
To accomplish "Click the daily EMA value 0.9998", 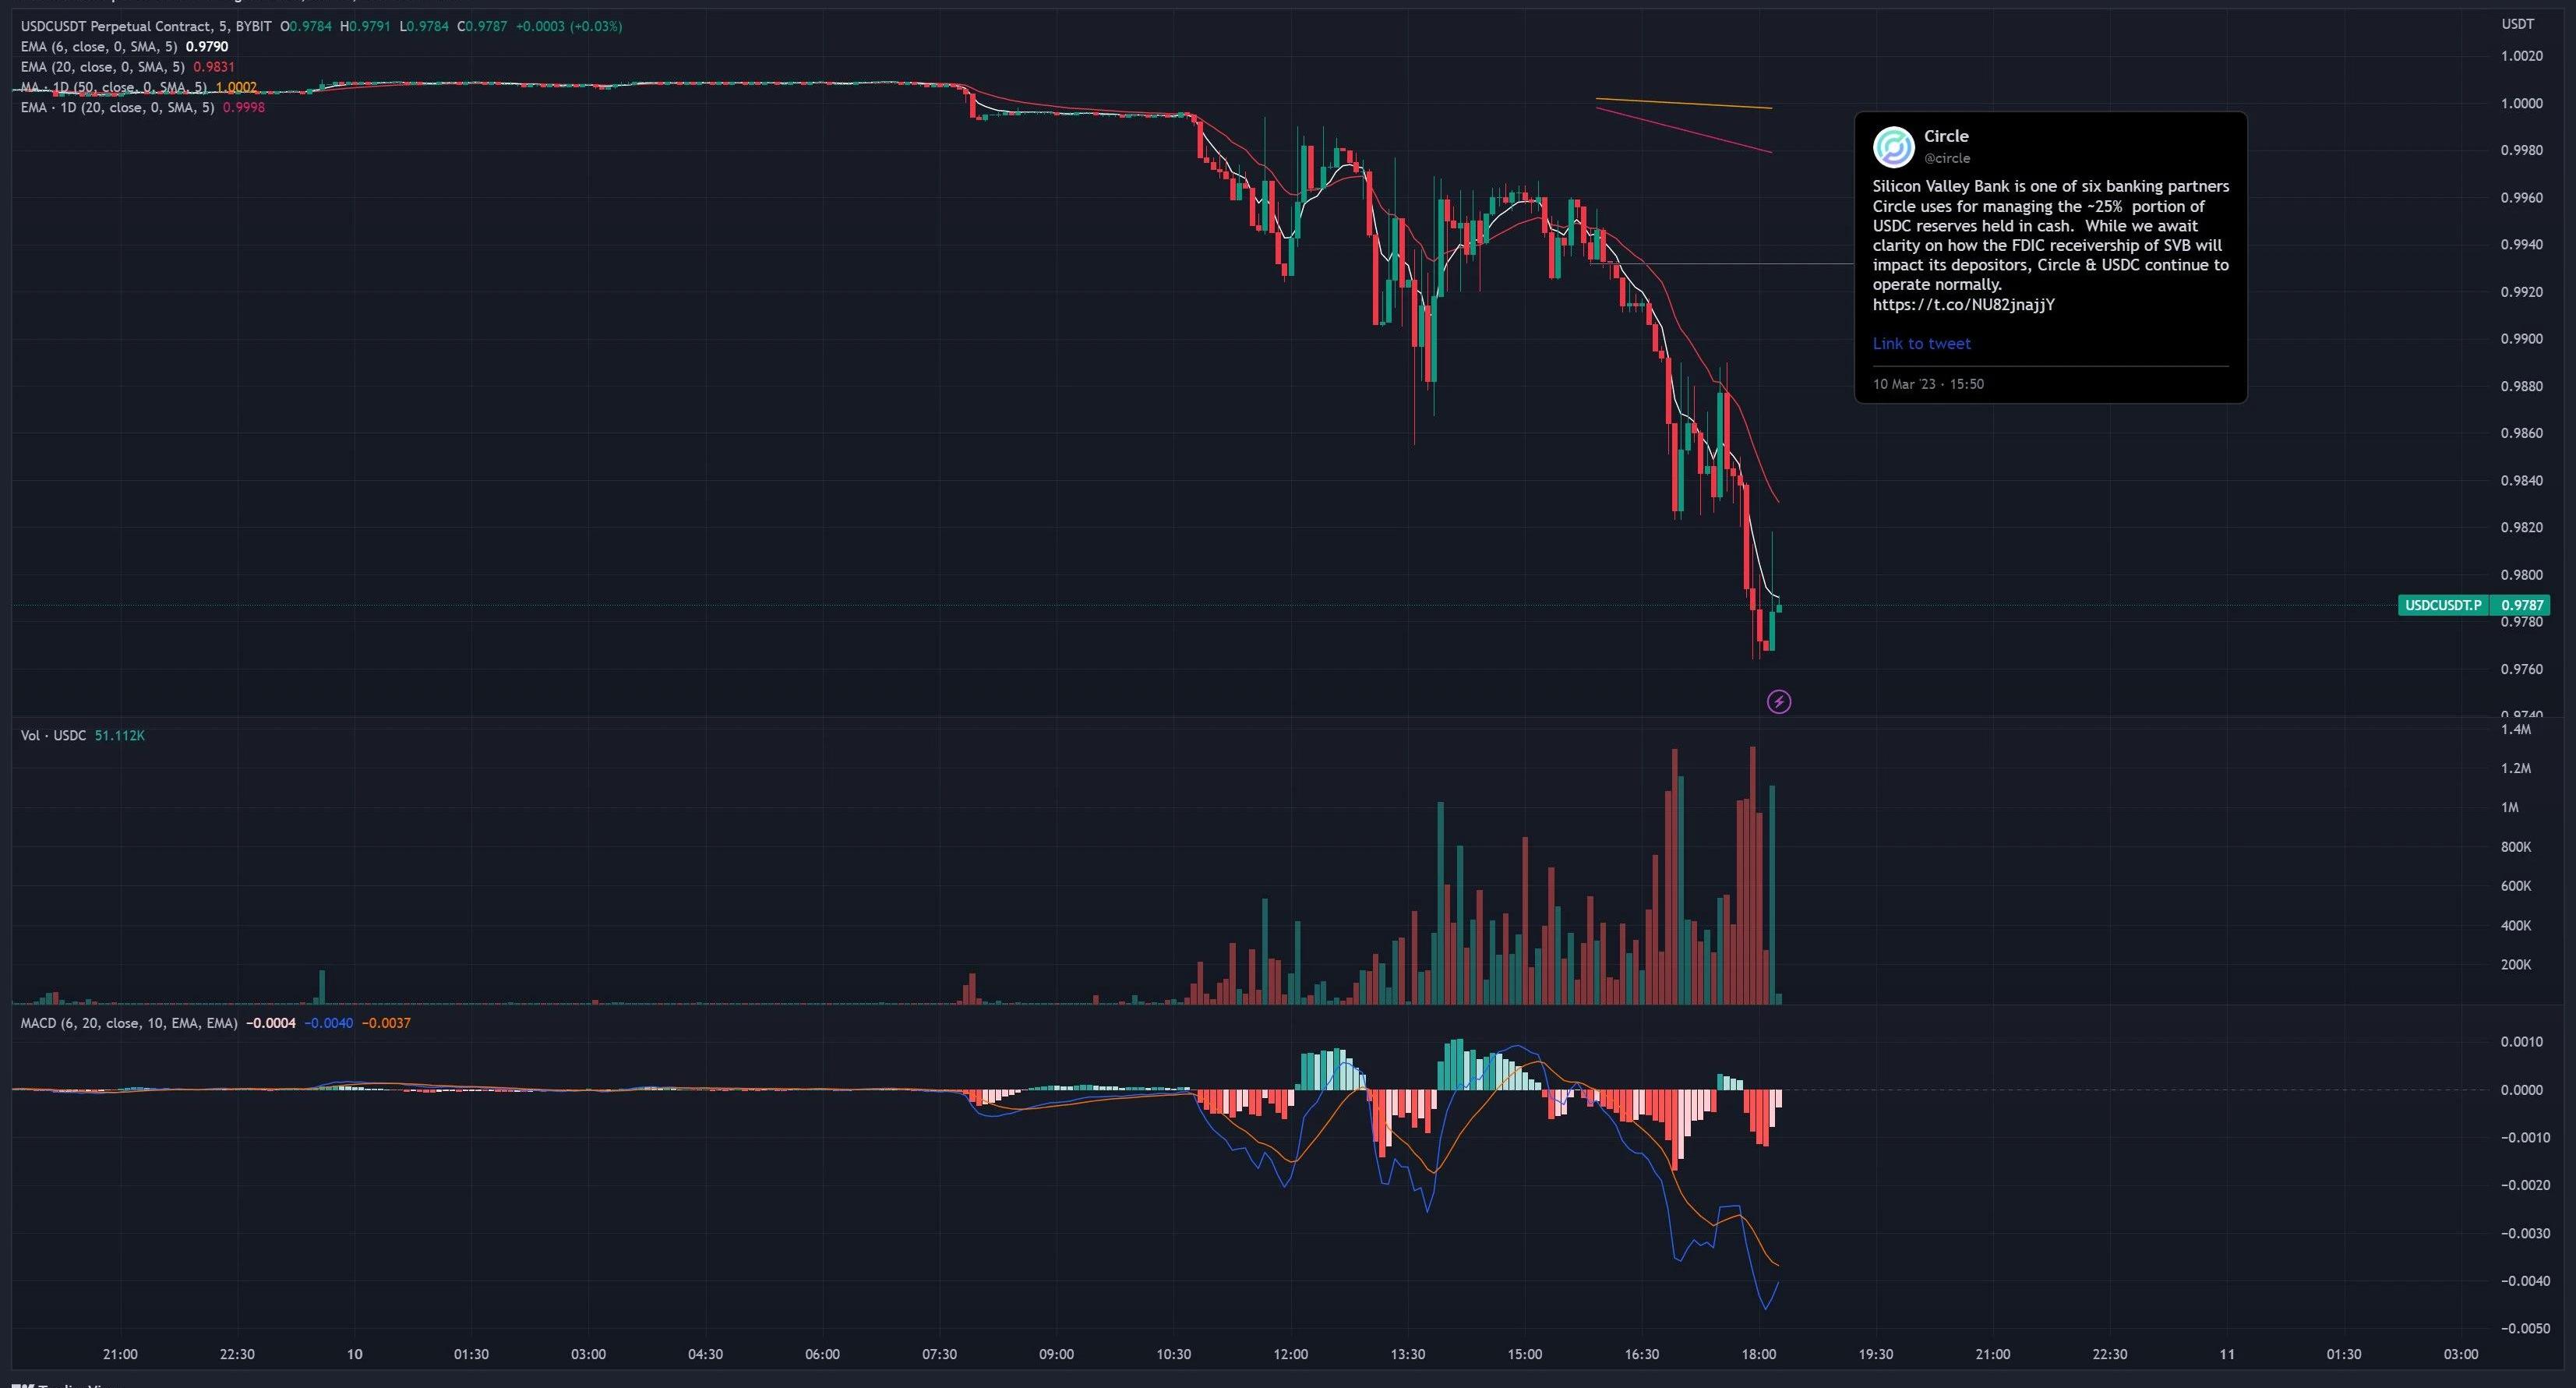I will 244,107.
